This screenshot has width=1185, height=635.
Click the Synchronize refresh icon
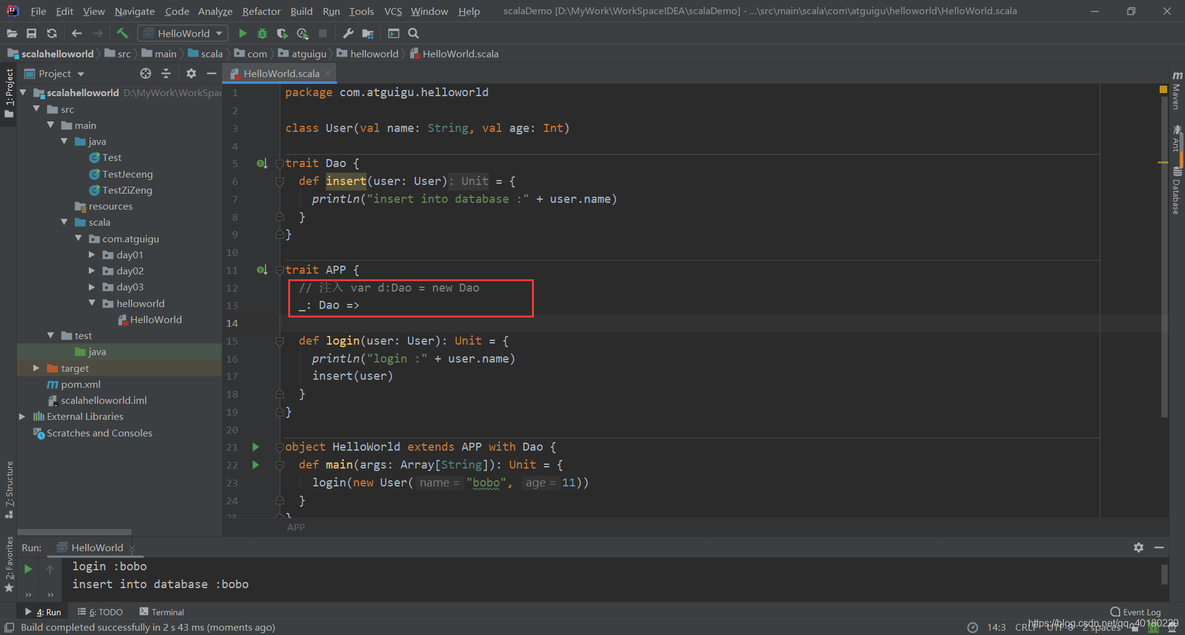click(x=52, y=33)
